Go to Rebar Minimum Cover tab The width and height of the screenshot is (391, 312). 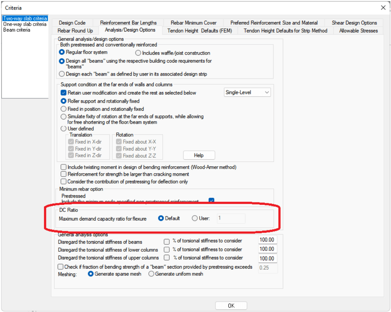pos(193,23)
